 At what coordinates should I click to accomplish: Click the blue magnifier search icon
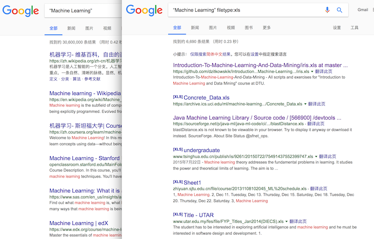click(x=339, y=10)
